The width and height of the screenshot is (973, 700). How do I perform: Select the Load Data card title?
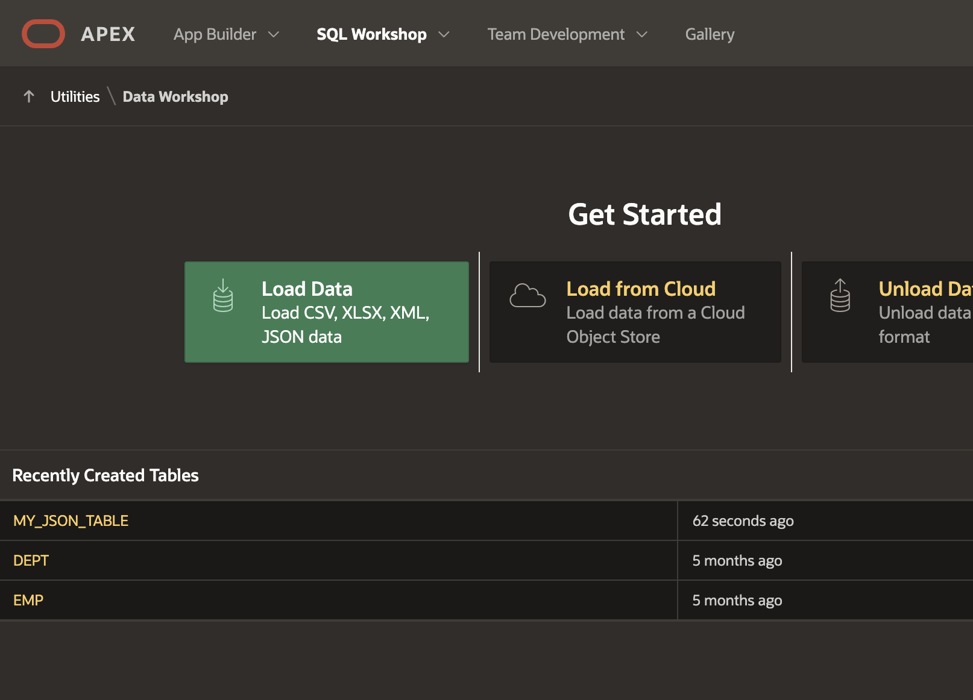[x=307, y=289]
